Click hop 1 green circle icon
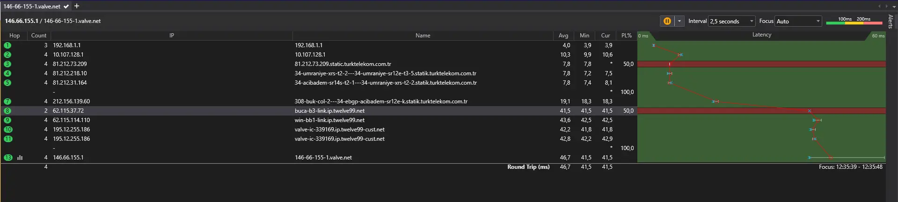Image resolution: width=898 pixels, height=202 pixels. click(x=7, y=45)
